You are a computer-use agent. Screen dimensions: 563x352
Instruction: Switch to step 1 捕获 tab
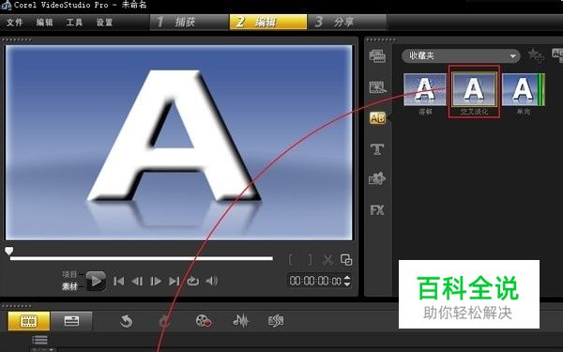pos(189,23)
